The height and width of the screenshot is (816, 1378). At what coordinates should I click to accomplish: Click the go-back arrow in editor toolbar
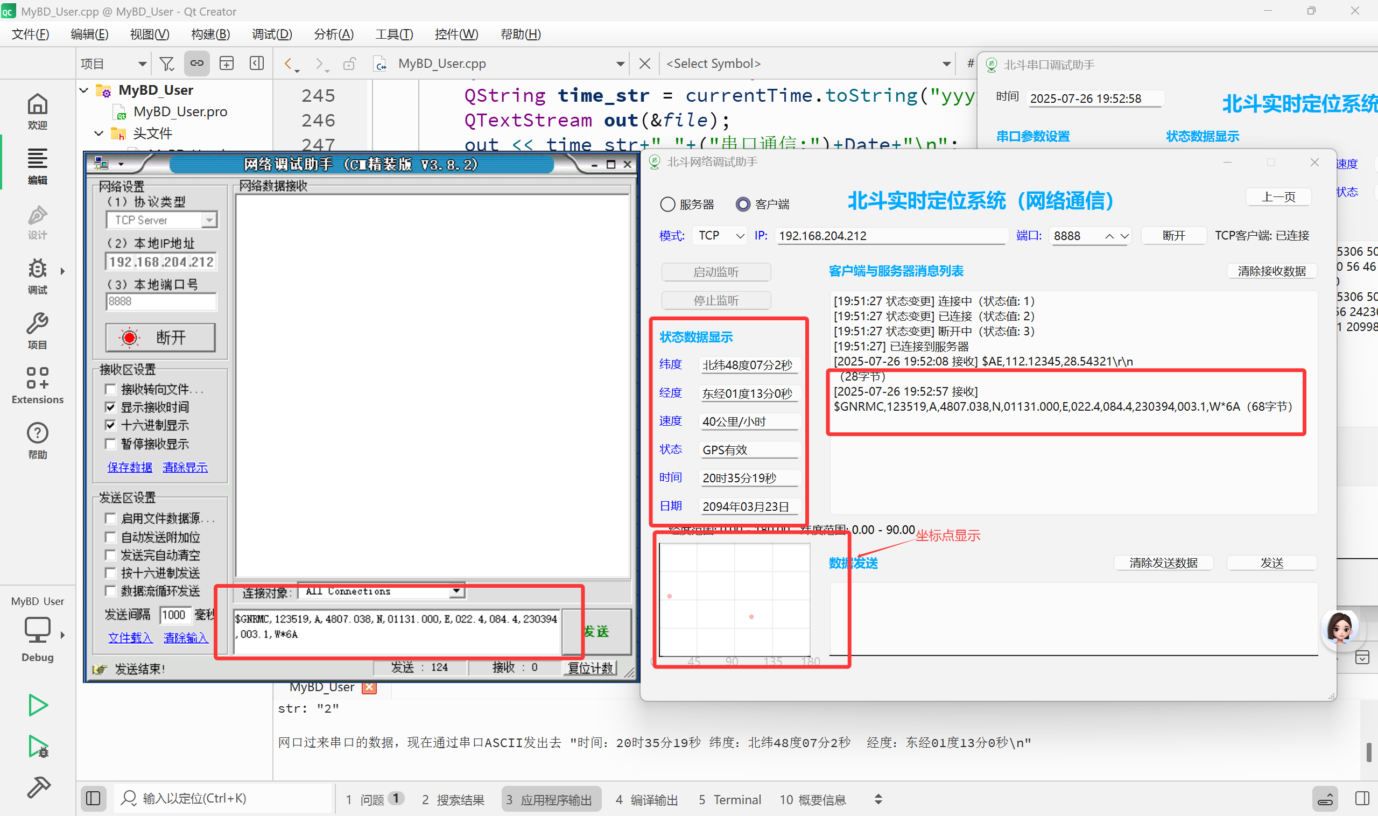tap(288, 64)
